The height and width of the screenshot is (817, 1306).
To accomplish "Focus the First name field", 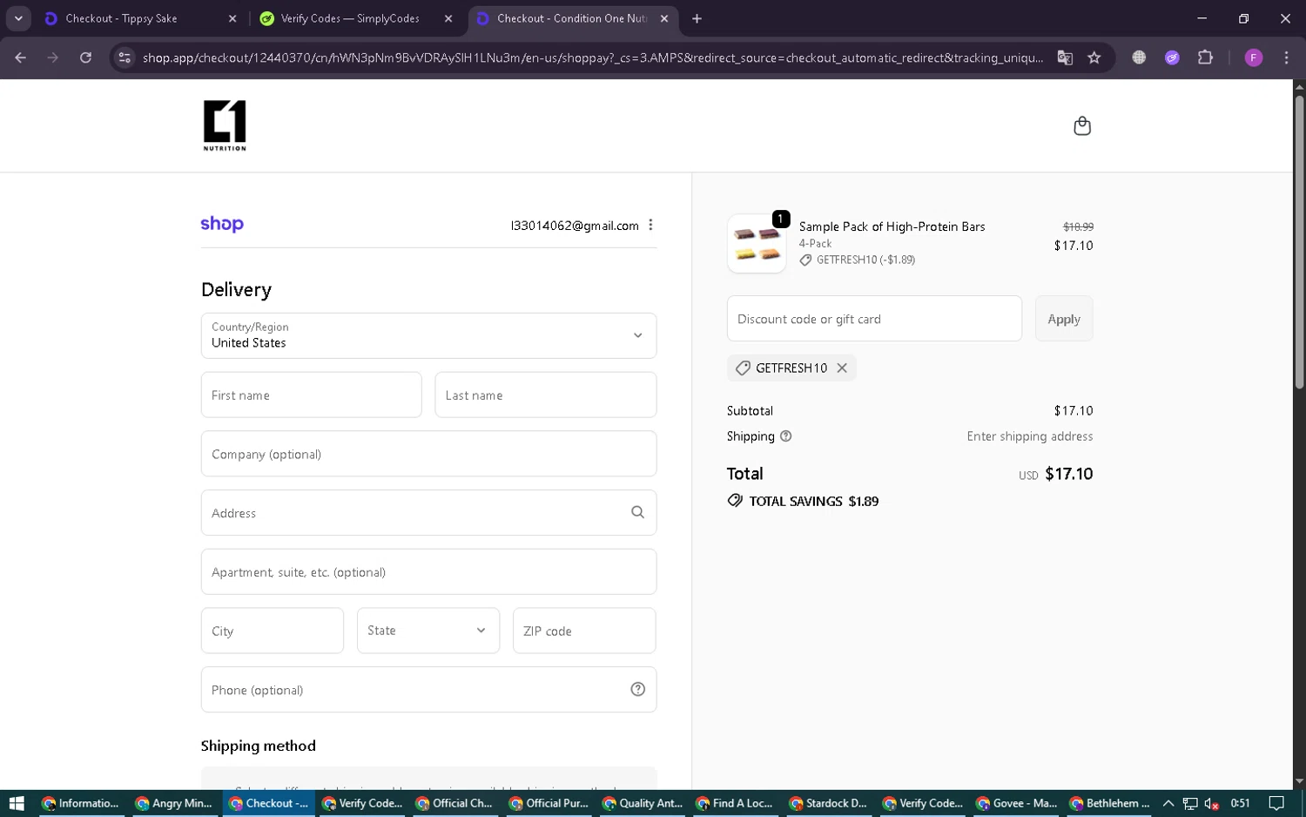I will click(x=311, y=395).
